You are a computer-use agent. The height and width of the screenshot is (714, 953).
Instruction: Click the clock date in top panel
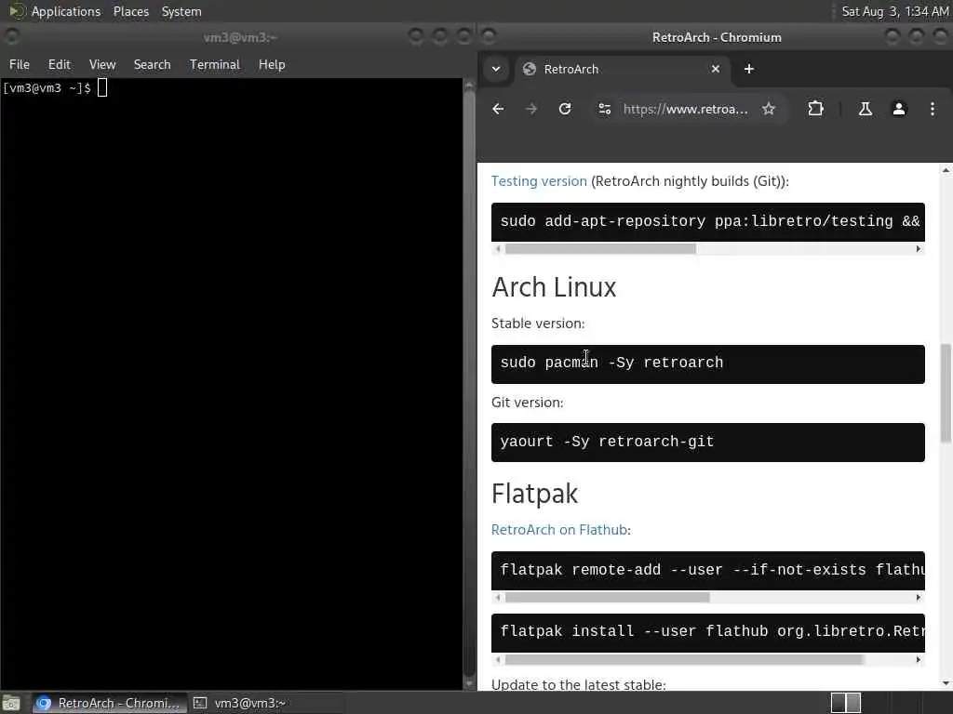894,11
